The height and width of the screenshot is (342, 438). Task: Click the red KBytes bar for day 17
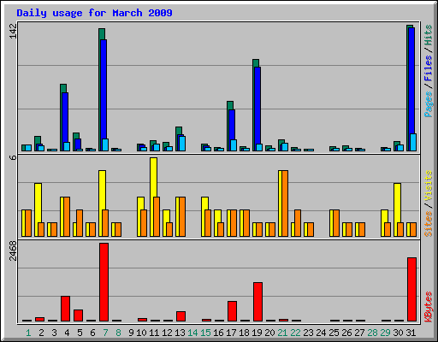tap(232, 311)
